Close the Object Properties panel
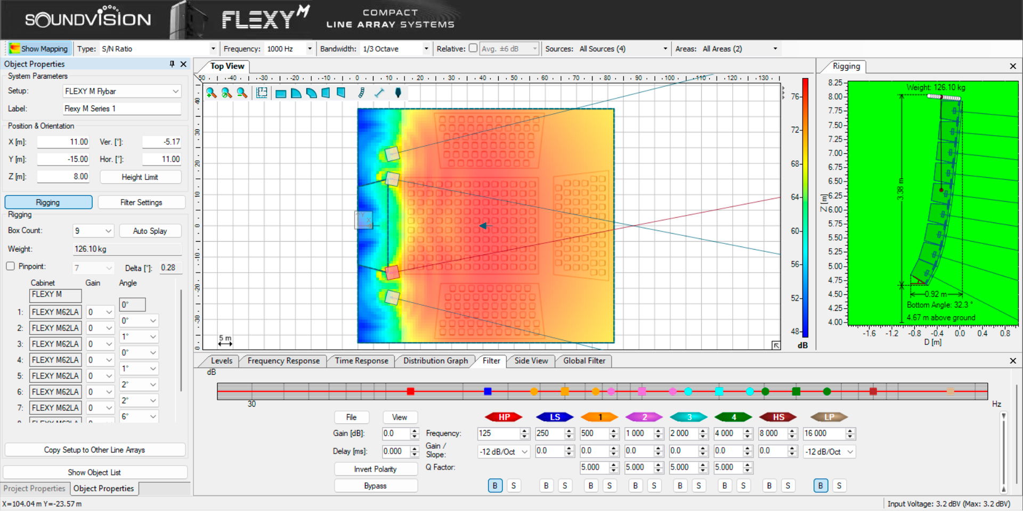 tap(183, 64)
